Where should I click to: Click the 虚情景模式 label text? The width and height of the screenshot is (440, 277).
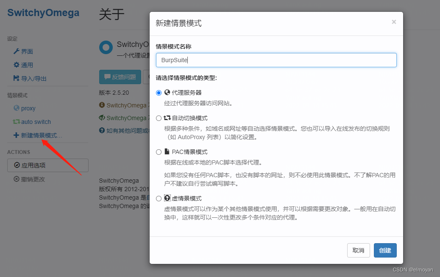[x=187, y=199]
